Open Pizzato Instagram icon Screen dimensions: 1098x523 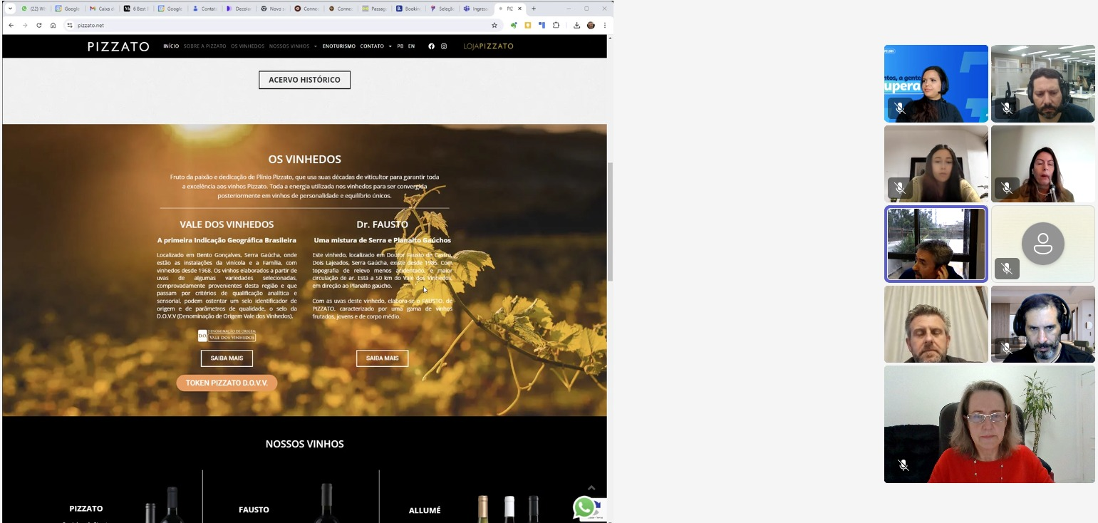(x=443, y=46)
